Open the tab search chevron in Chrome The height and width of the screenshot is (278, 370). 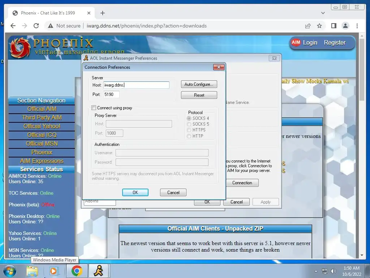point(323,13)
